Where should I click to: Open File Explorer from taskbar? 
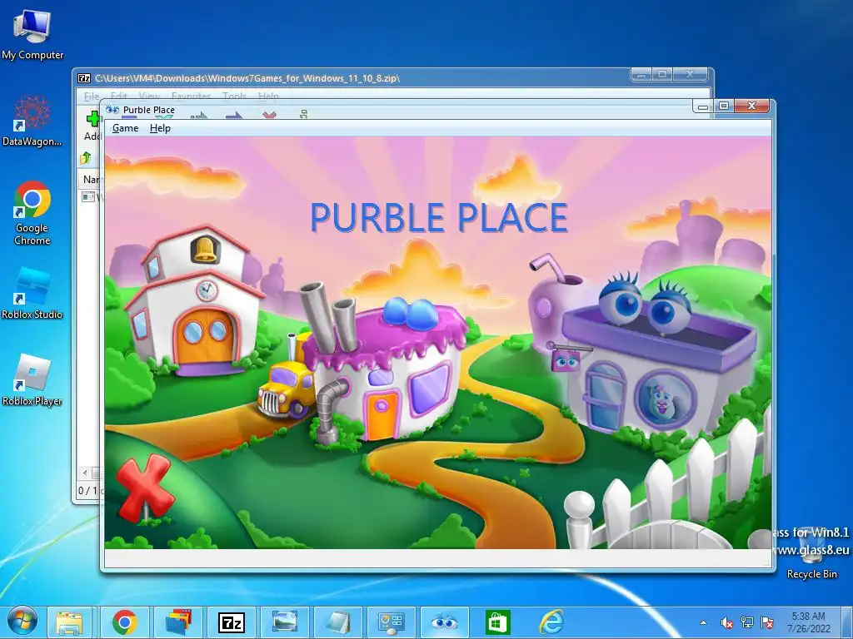pyautogui.click(x=70, y=622)
